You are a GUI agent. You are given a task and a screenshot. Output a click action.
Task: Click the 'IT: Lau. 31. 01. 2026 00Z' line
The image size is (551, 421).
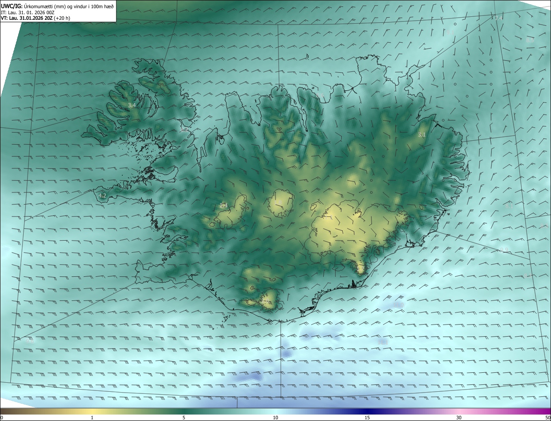[x=27, y=12]
